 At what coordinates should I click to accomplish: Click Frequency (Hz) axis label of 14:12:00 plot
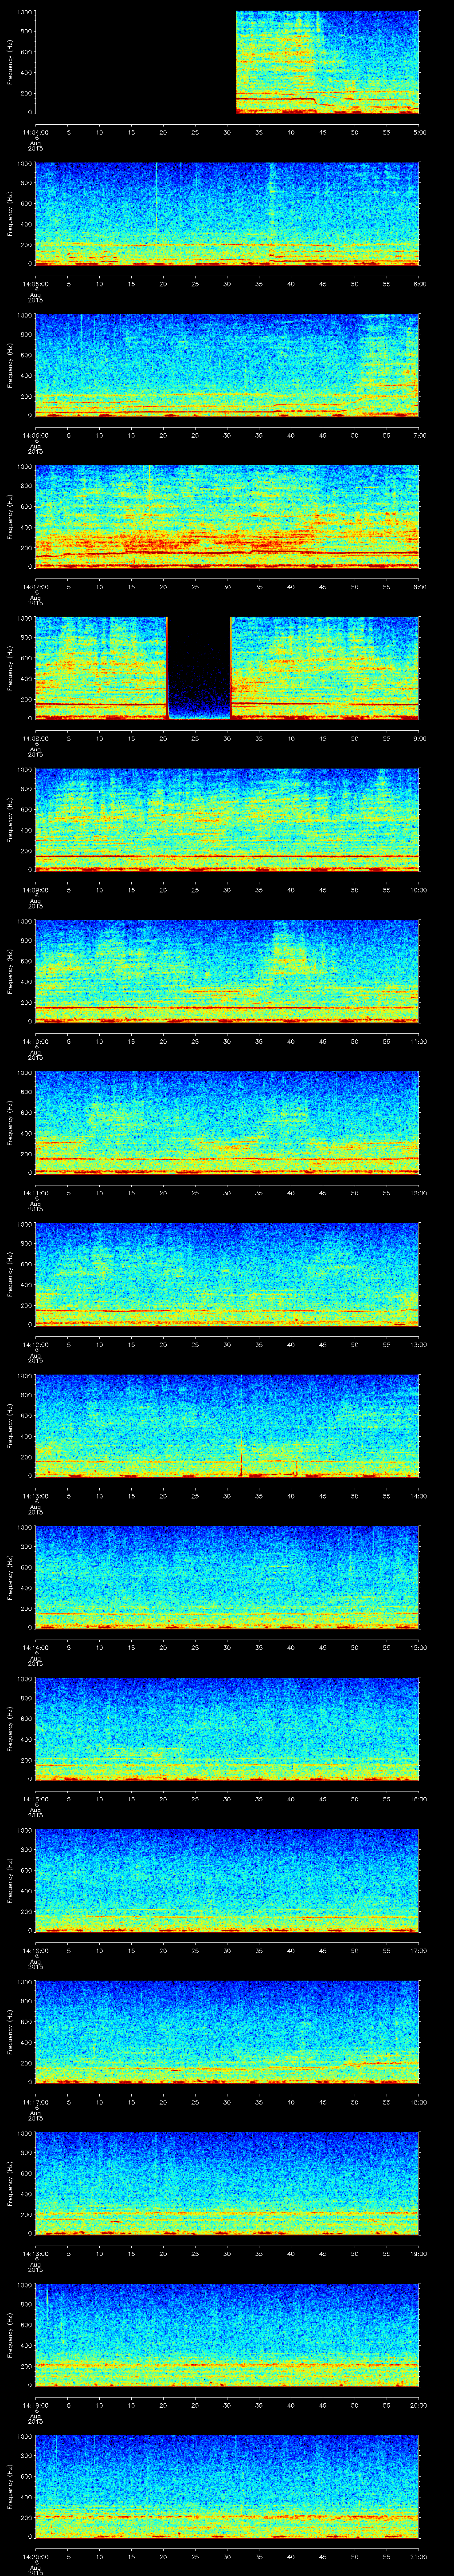click(x=10, y=1275)
